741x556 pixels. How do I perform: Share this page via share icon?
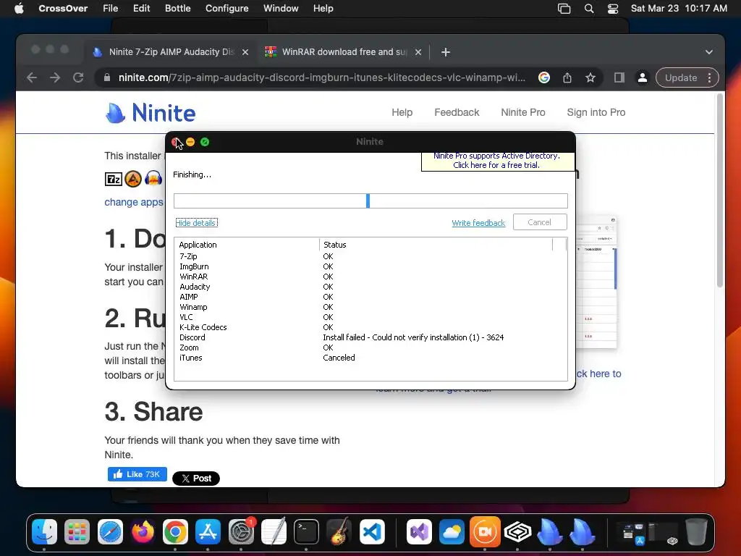pyautogui.click(x=567, y=77)
